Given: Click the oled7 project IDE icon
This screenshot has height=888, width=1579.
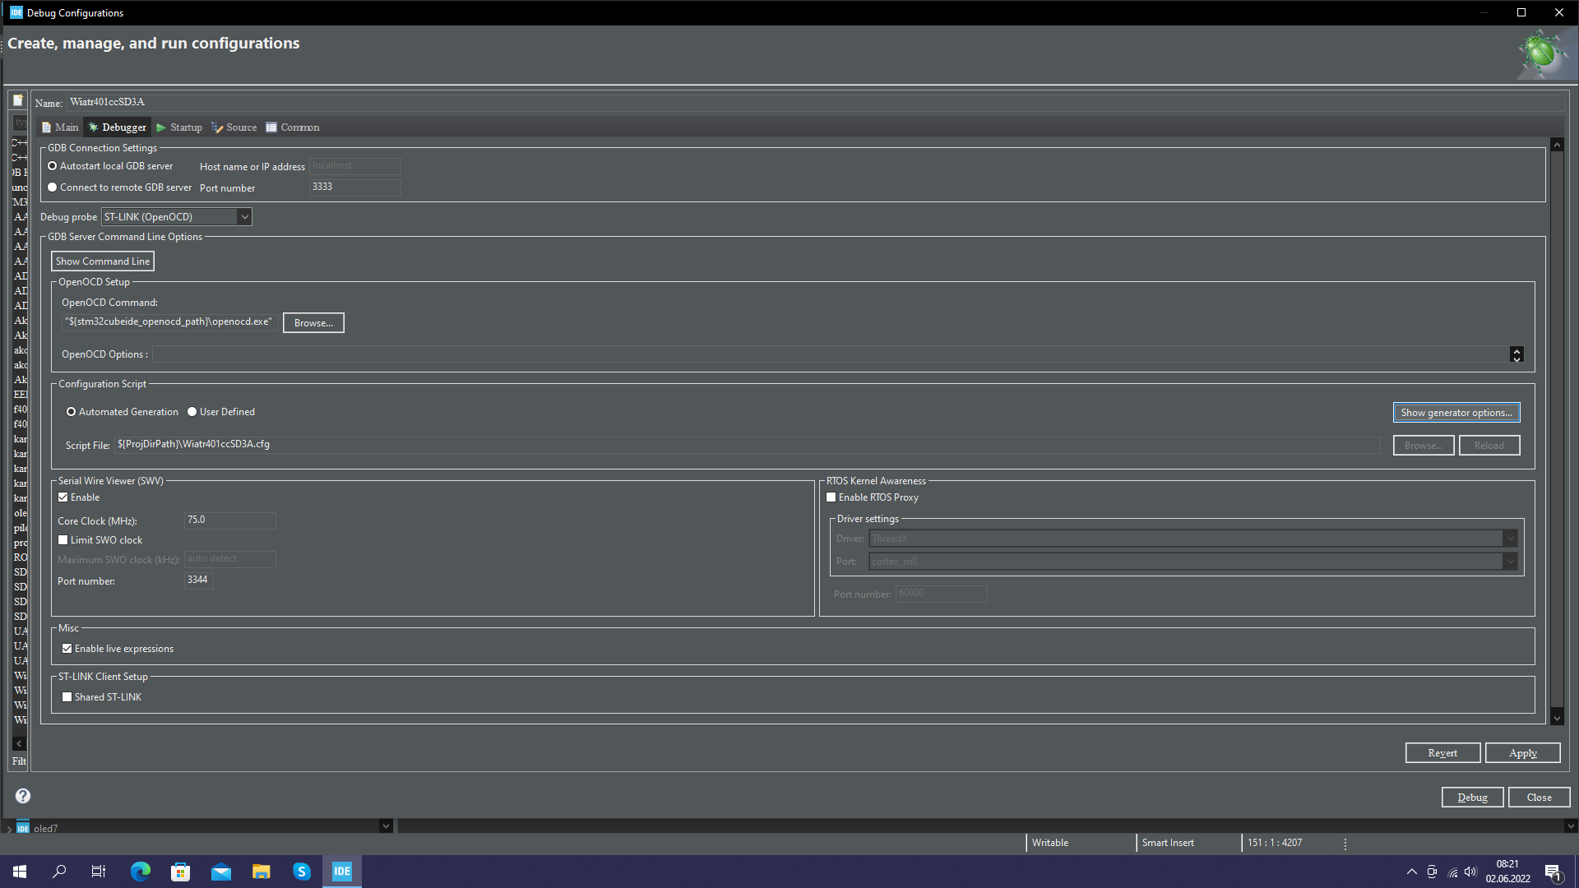Looking at the screenshot, I should pyautogui.click(x=23, y=828).
